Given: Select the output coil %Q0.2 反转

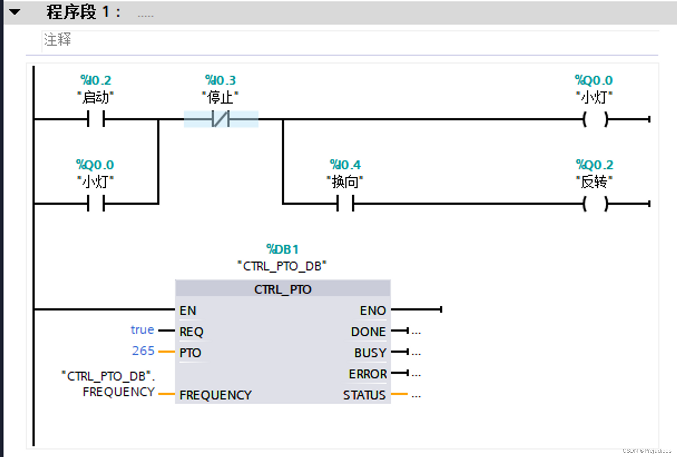Looking at the screenshot, I should click(x=595, y=203).
